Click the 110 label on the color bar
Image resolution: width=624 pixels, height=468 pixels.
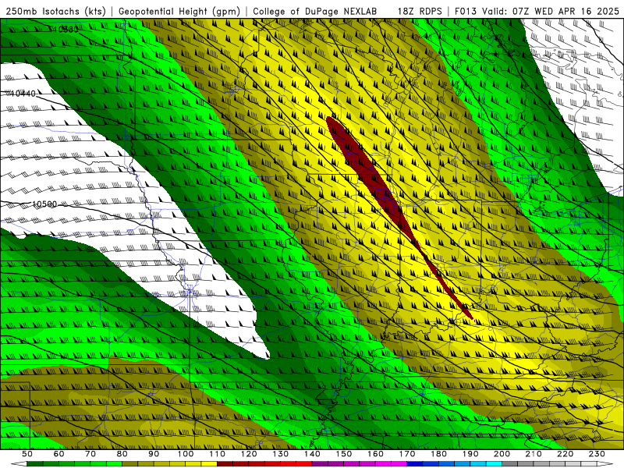click(218, 454)
